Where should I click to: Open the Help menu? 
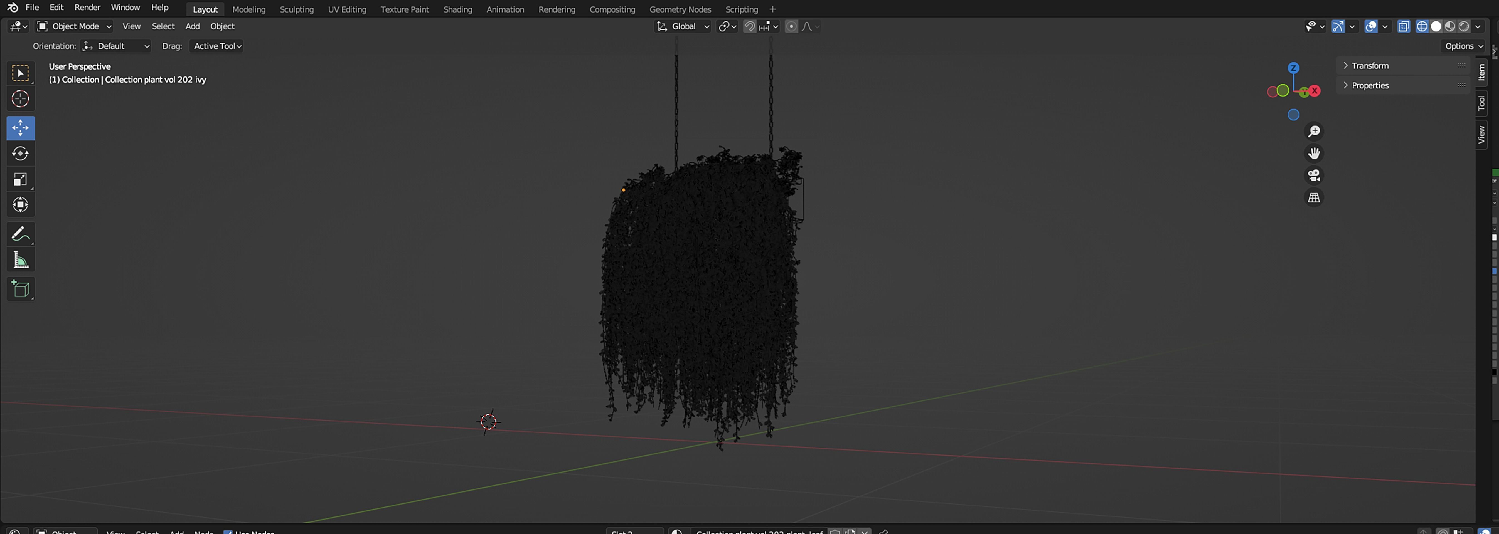click(159, 8)
